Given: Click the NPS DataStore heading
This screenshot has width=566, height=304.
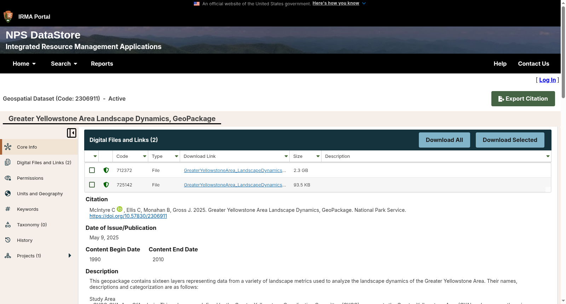Looking at the screenshot, I should pos(43,35).
